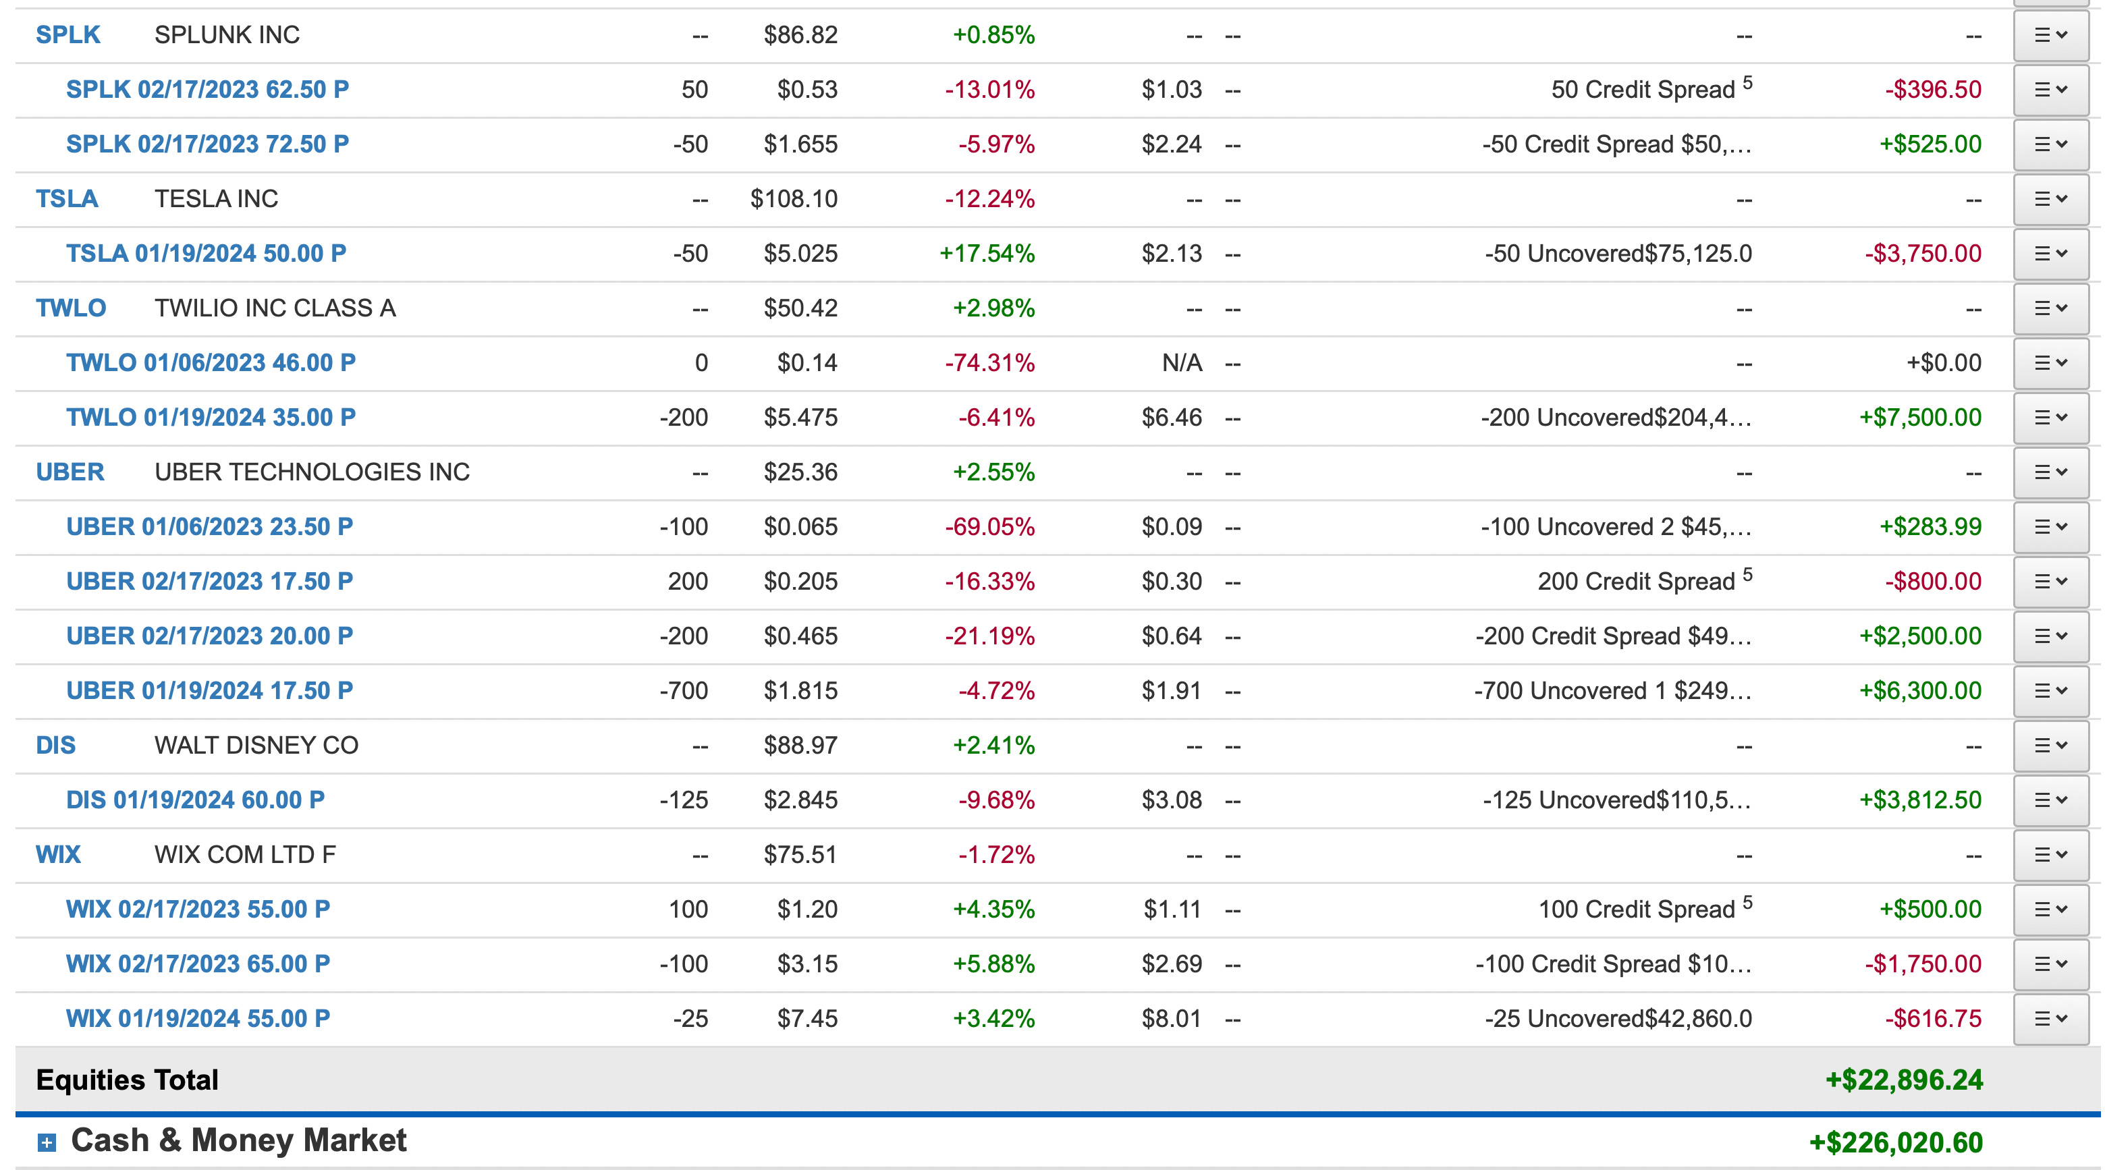The width and height of the screenshot is (2105, 1170).
Task: Open the DIS ticker link
Action: (55, 745)
